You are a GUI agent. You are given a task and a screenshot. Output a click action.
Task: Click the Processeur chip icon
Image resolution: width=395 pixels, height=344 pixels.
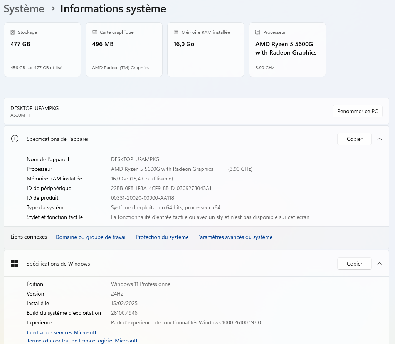point(258,32)
